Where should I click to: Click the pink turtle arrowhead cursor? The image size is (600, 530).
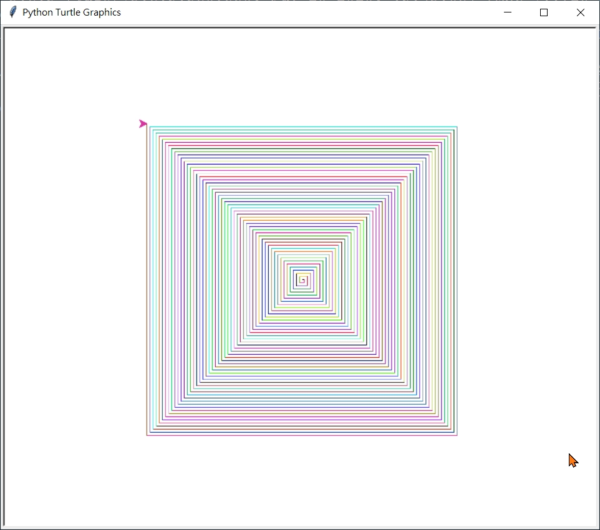pos(143,123)
